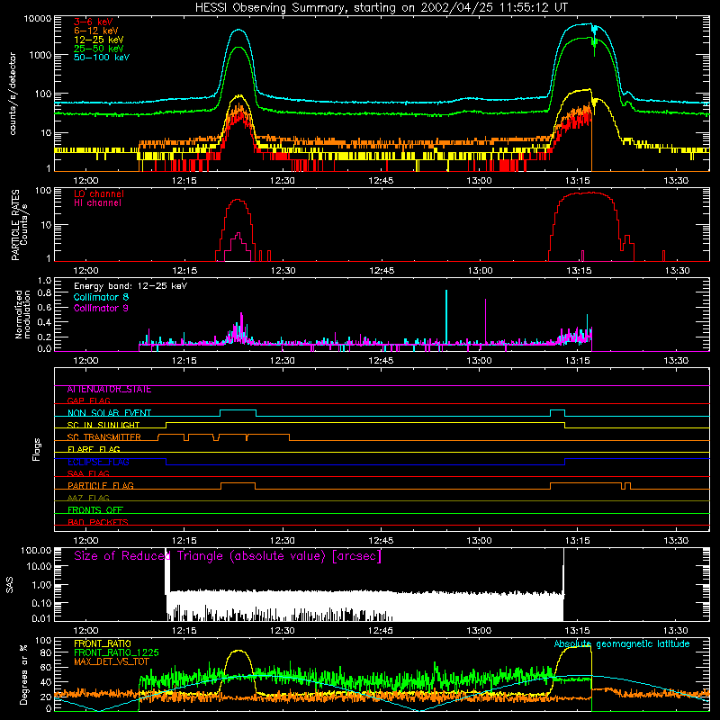Select the 6-12 keV legend label
Viewport: 720px width, 720px height.
tap(96, 31)
